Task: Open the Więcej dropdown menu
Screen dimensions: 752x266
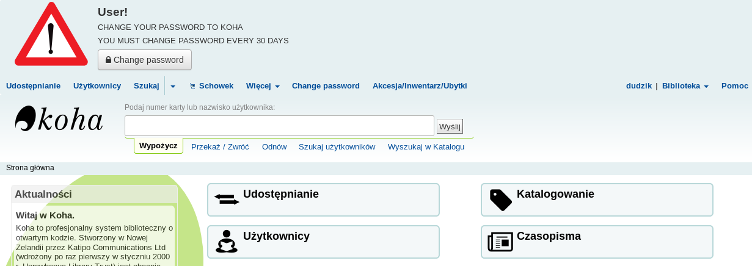Action: click(x=263, y=86)
